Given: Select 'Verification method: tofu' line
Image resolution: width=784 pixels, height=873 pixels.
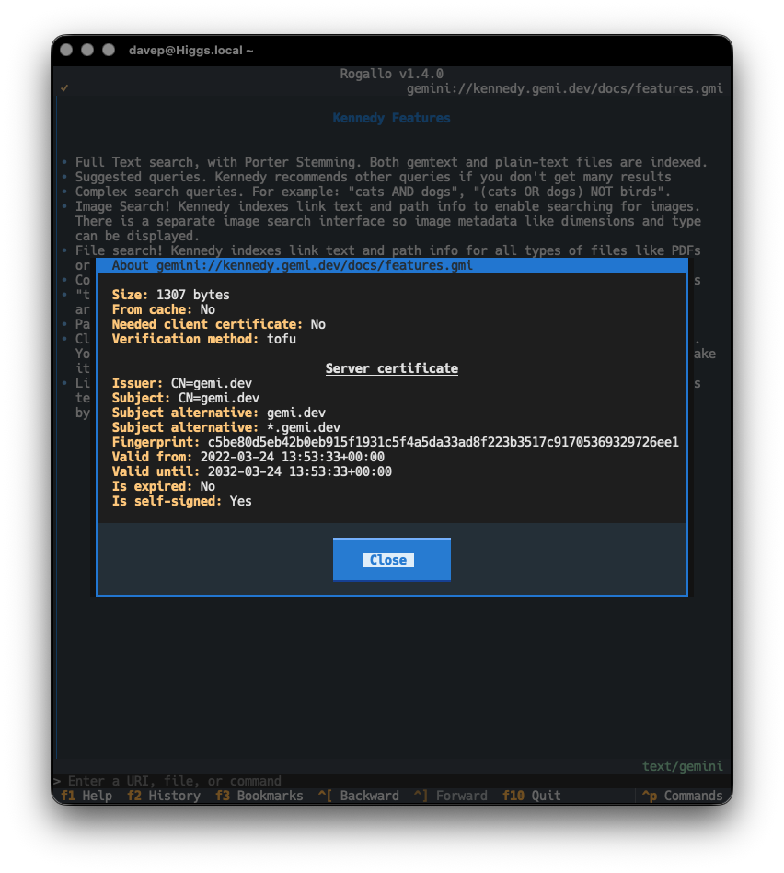Looking at the screenshot, I should click(x=203, y=339).
